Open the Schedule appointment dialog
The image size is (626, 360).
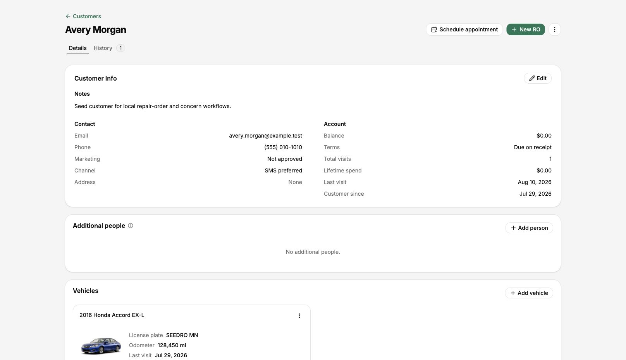tap(464, 29)
